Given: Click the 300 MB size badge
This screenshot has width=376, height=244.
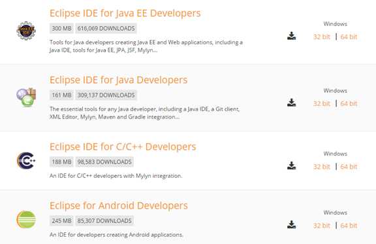Looking at the screenshot, I should coord(61,28).
